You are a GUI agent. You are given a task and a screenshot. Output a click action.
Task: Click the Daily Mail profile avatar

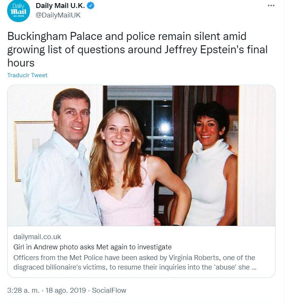[18, 11]
